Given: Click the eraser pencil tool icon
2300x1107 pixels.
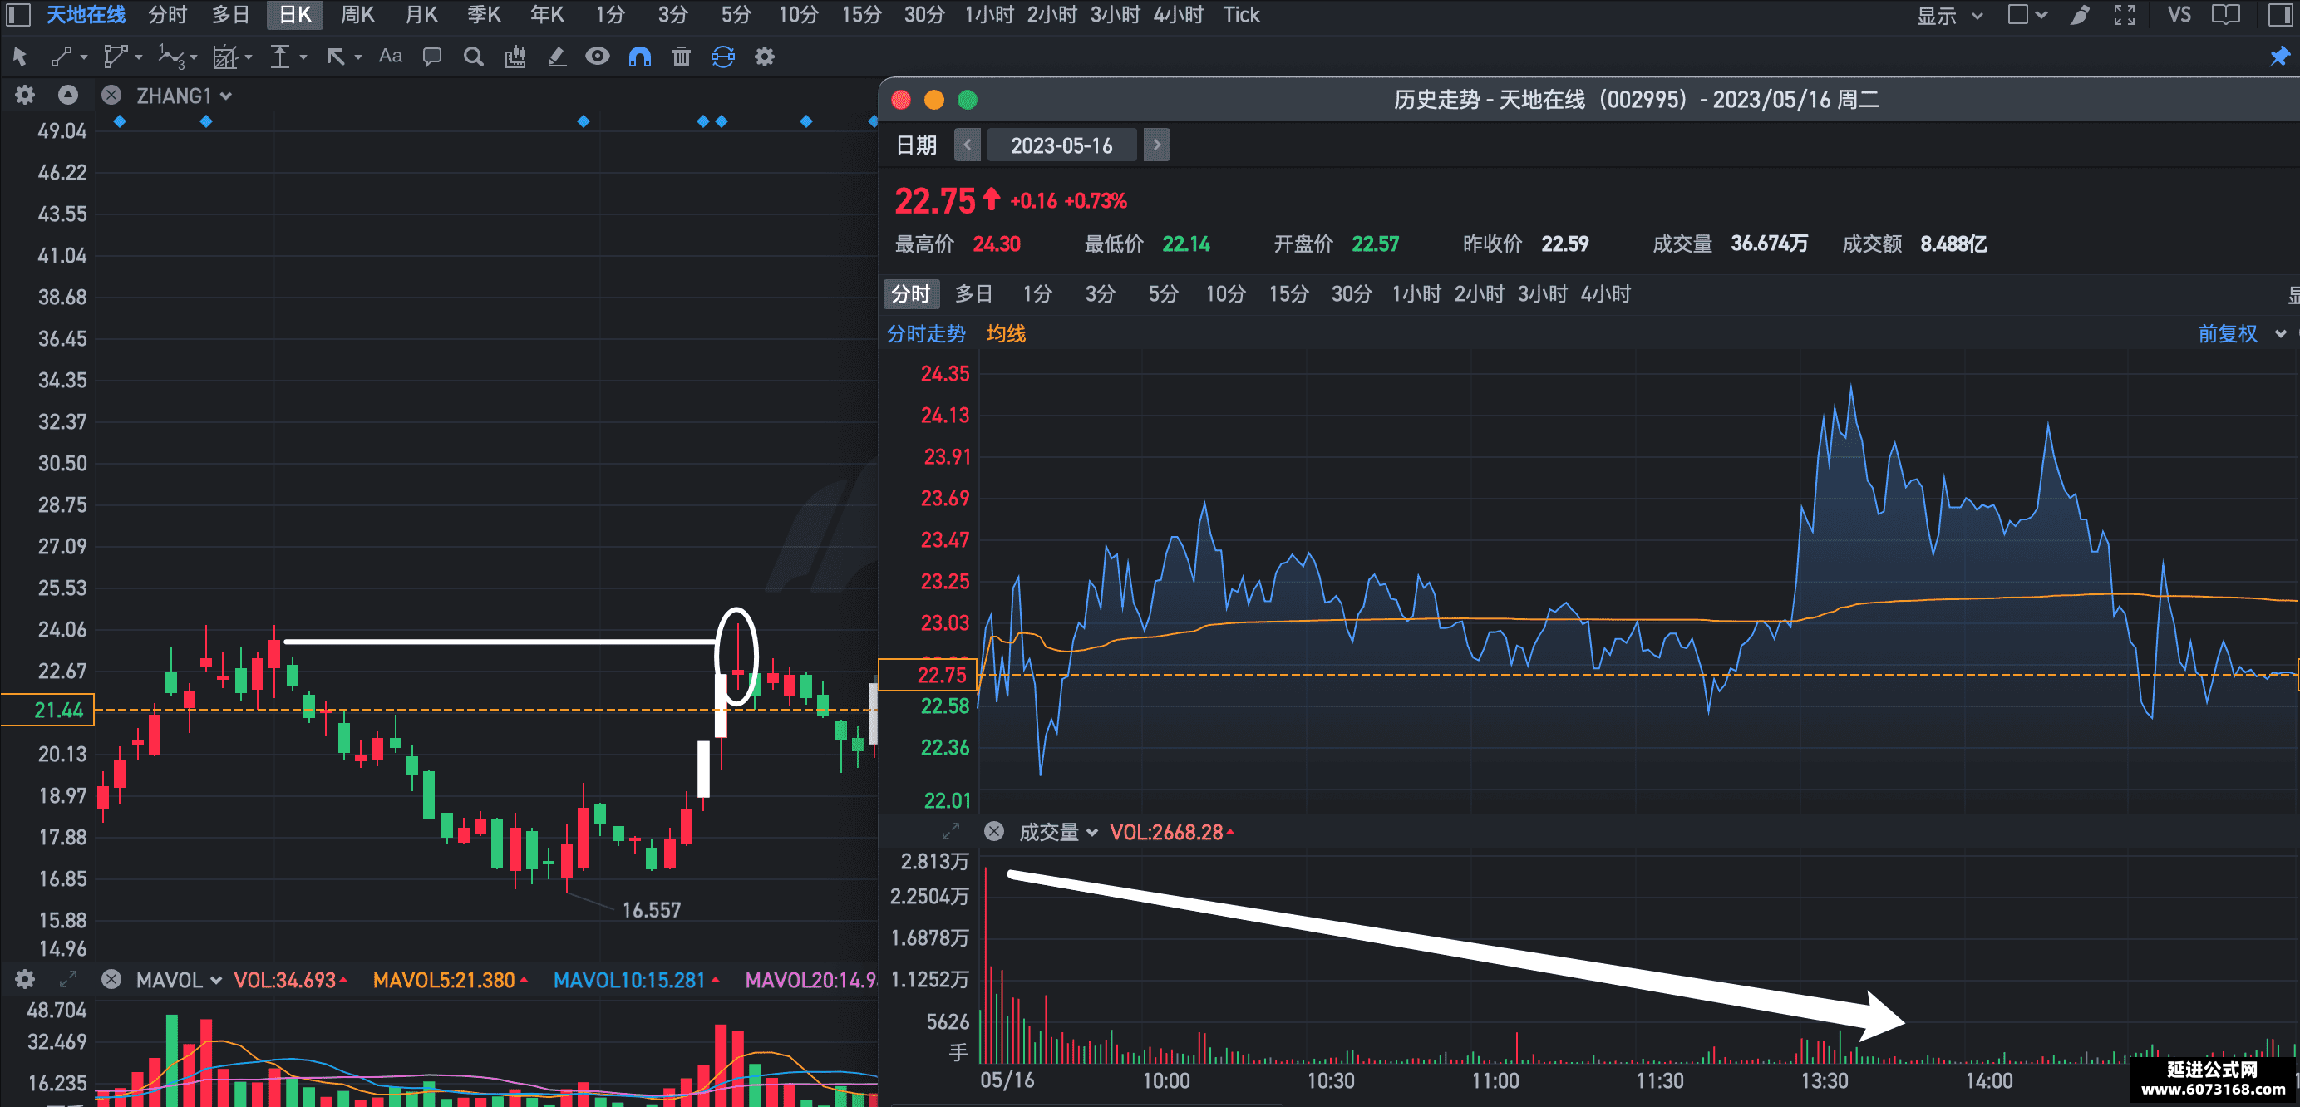Looking at the screenshot, I should pyautogui.click(x=556, y=57).
